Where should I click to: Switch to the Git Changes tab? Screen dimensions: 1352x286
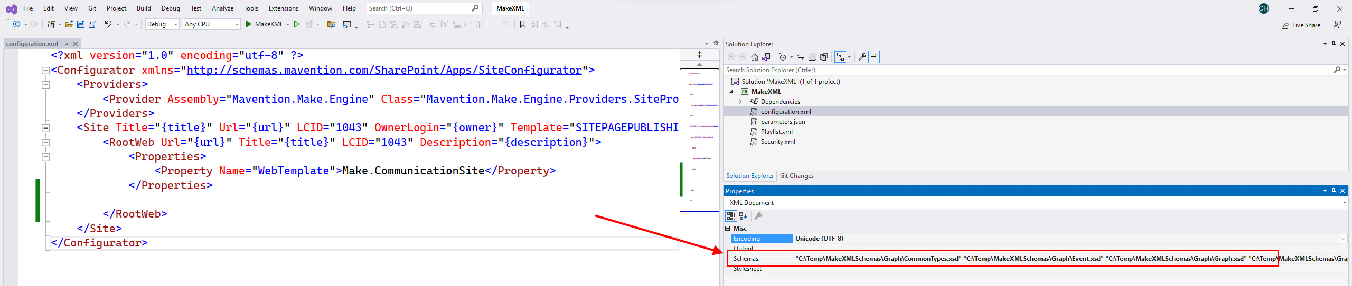point(796,176)
